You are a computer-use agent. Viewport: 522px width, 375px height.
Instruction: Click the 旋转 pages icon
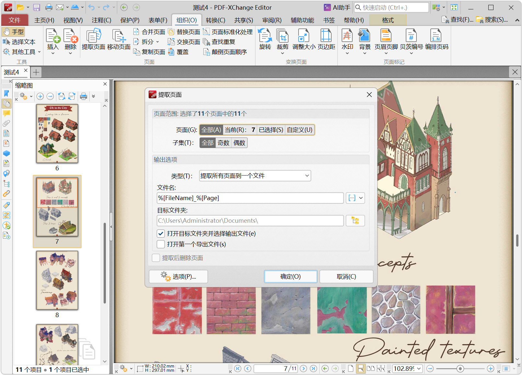265,39
